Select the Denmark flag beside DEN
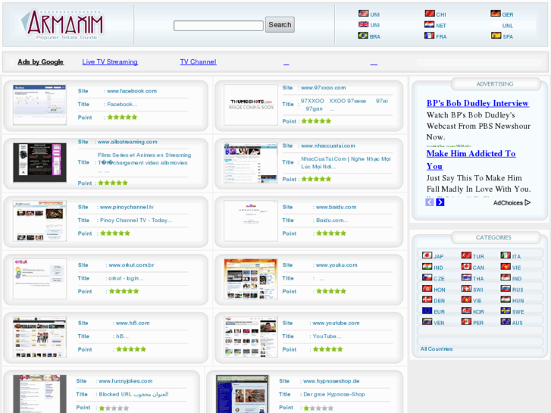The height and width of the screenshot is (413, 551). pyautogui.click(x=427, y=299)
